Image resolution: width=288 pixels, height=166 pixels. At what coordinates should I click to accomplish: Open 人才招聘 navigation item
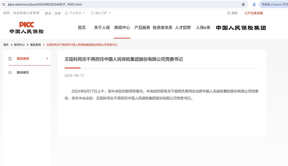tap(183, 28)
